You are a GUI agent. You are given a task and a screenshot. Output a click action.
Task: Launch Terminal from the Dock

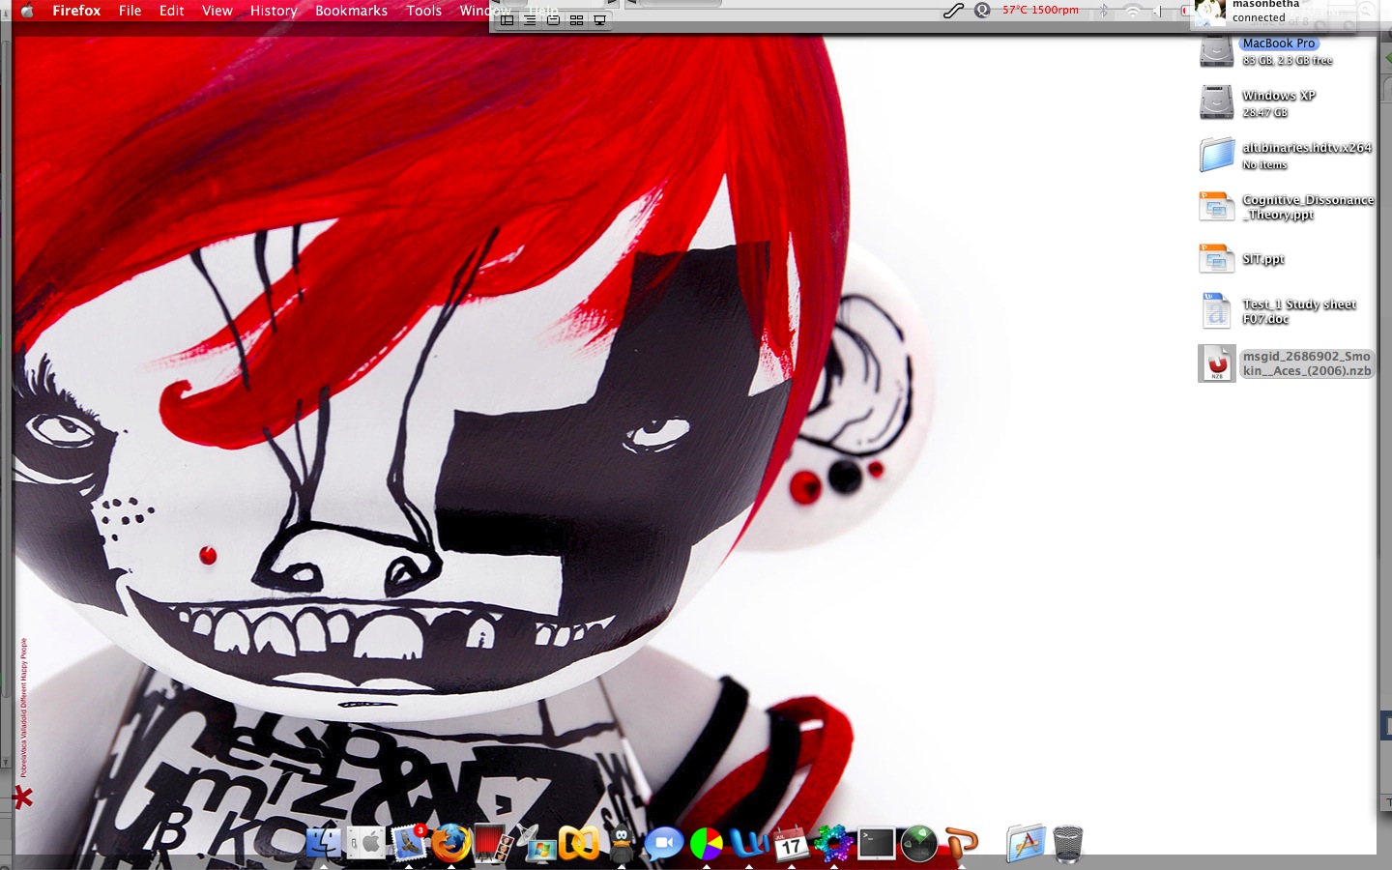click(x=877, y=843)
